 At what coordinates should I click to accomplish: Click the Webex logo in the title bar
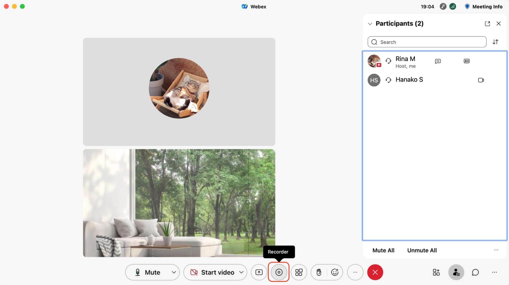coord(244,7)
